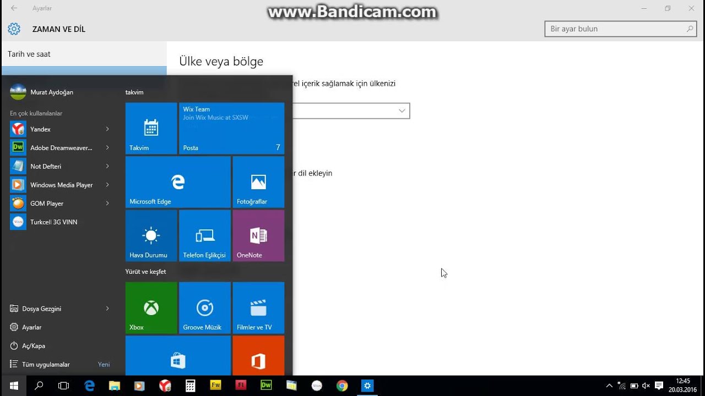705x396 pixels.
Task: Expand Windows Media Player jump list arrow
Action: [107, 185]
